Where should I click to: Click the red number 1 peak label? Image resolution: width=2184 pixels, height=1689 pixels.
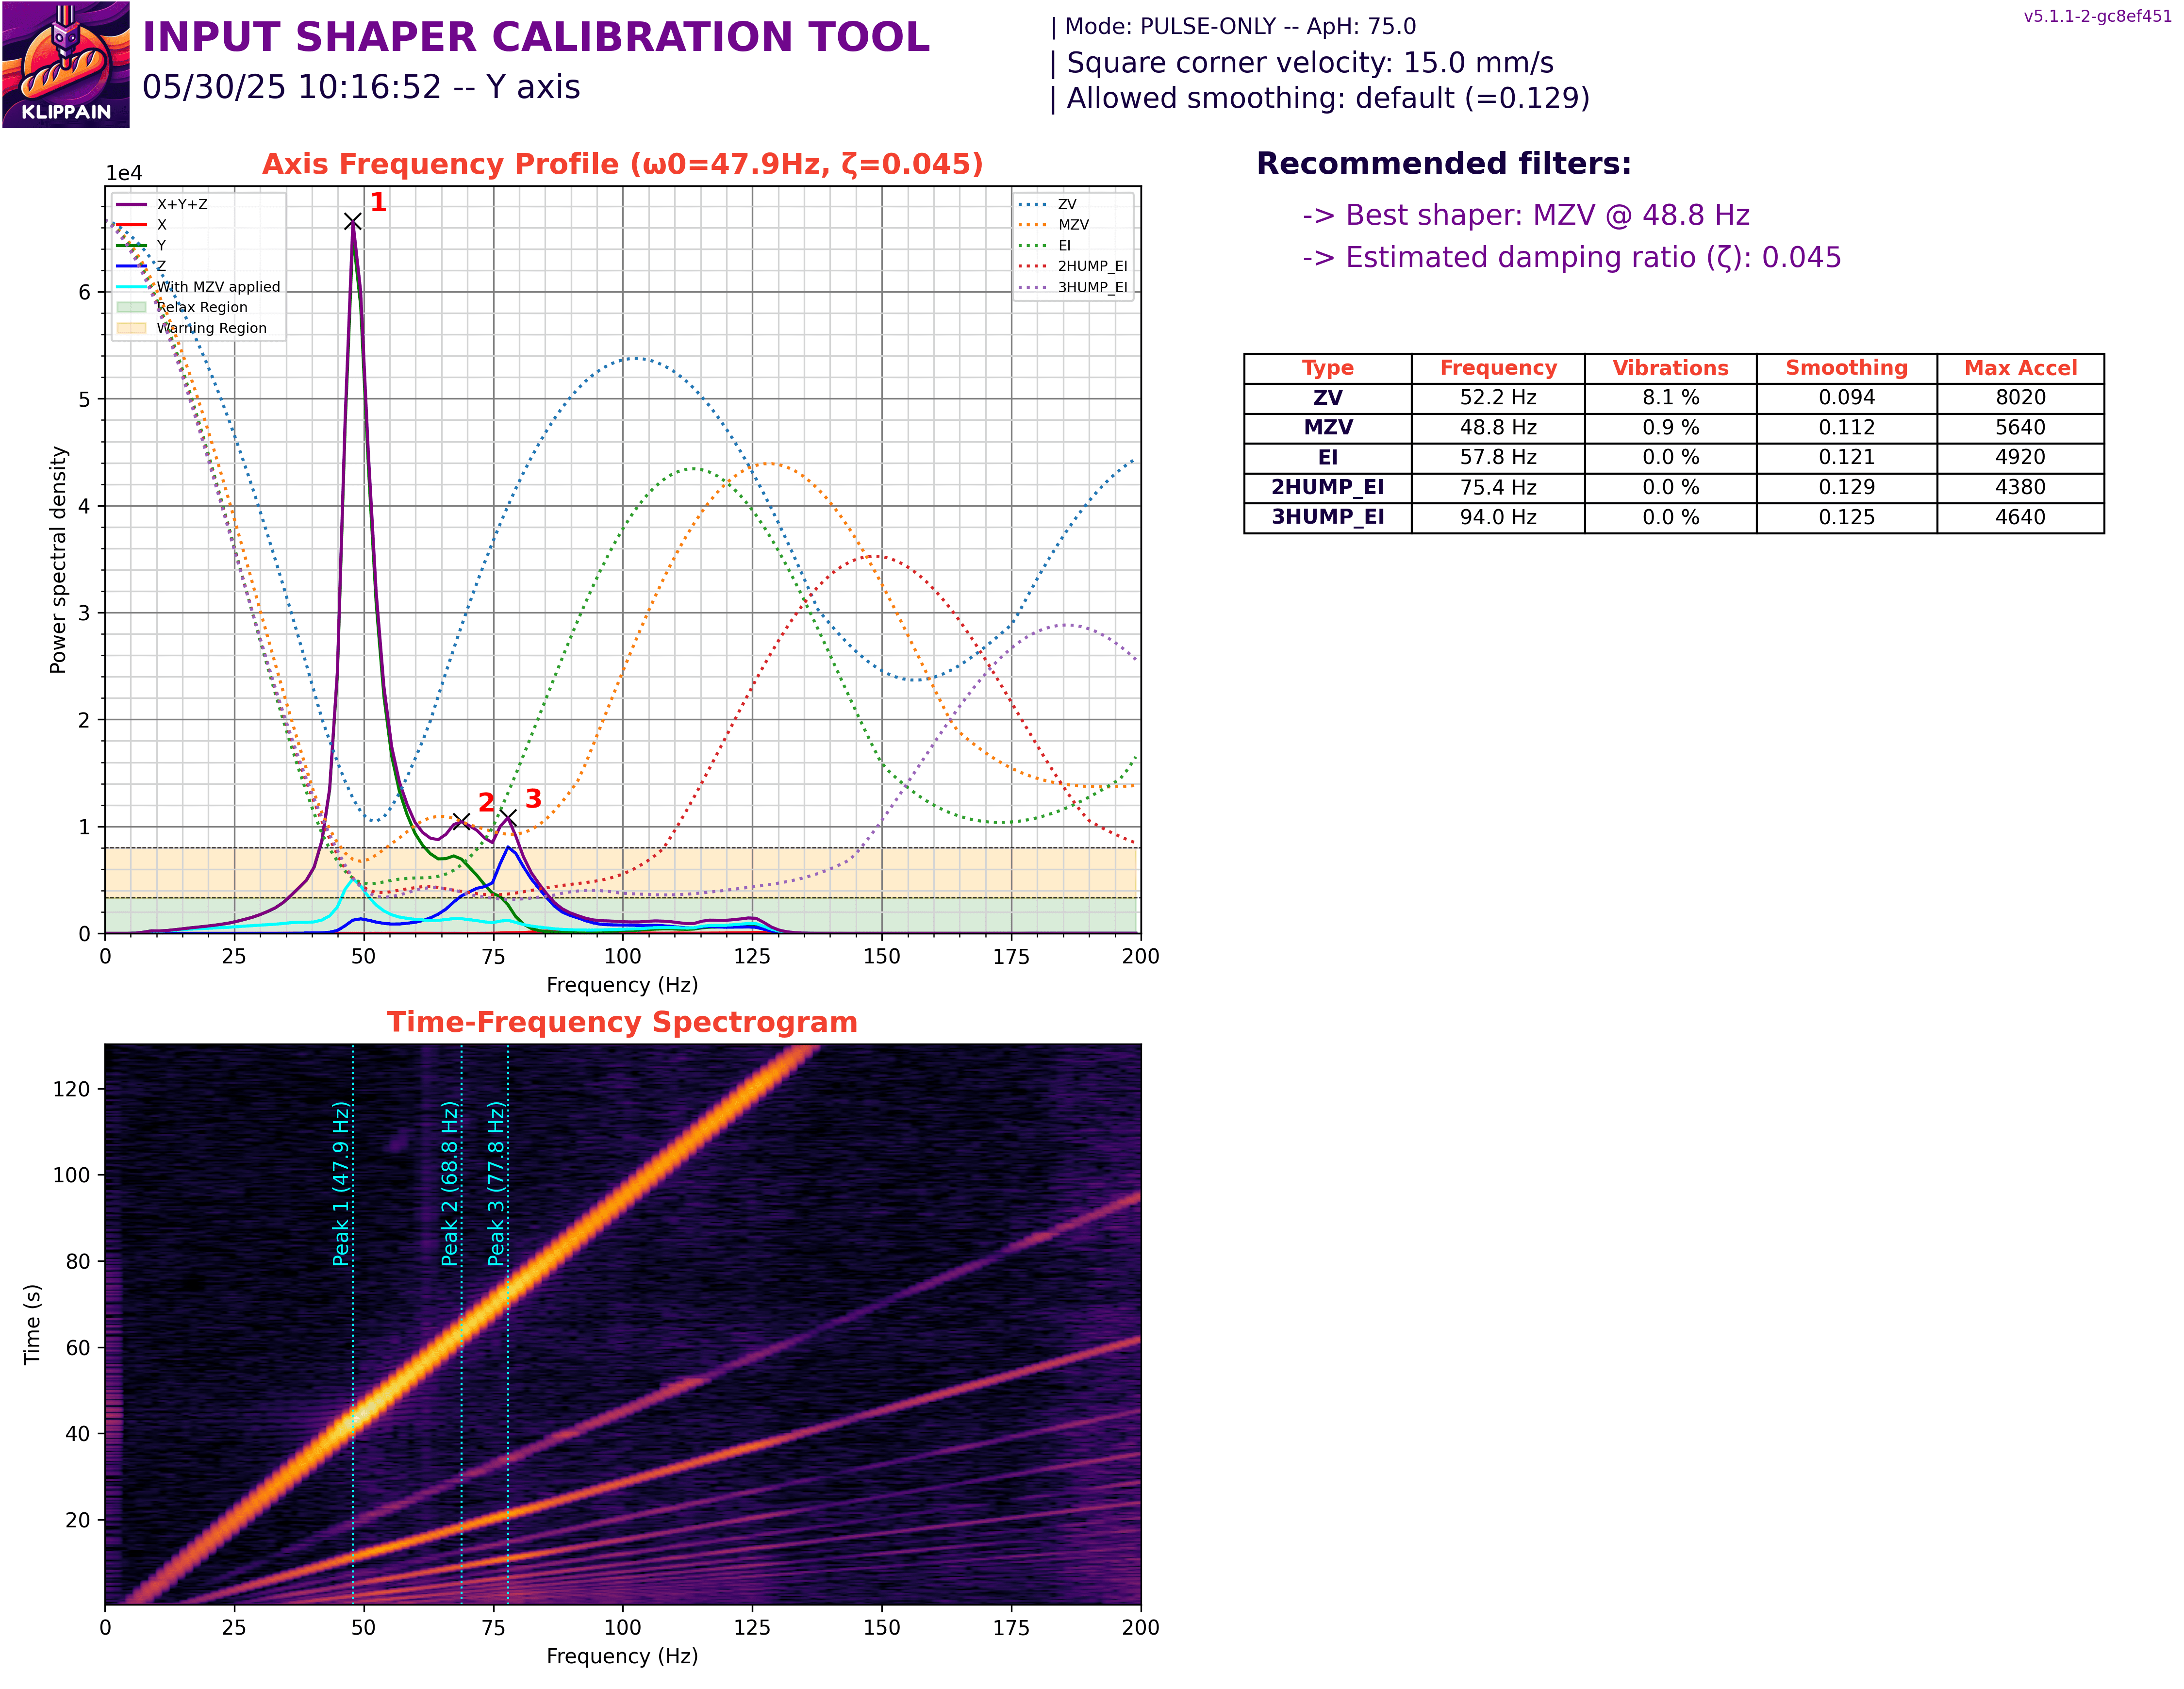tap(378, 203)
